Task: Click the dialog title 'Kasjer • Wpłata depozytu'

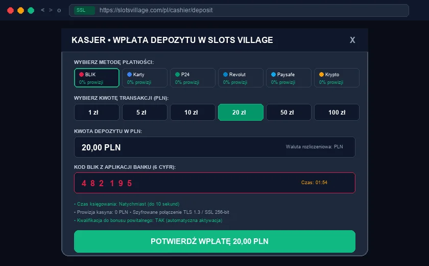Action: pyautogui.click(x=172, y=40)
